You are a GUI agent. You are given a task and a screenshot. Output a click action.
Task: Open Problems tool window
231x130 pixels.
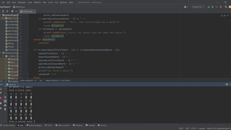point(78,125)
